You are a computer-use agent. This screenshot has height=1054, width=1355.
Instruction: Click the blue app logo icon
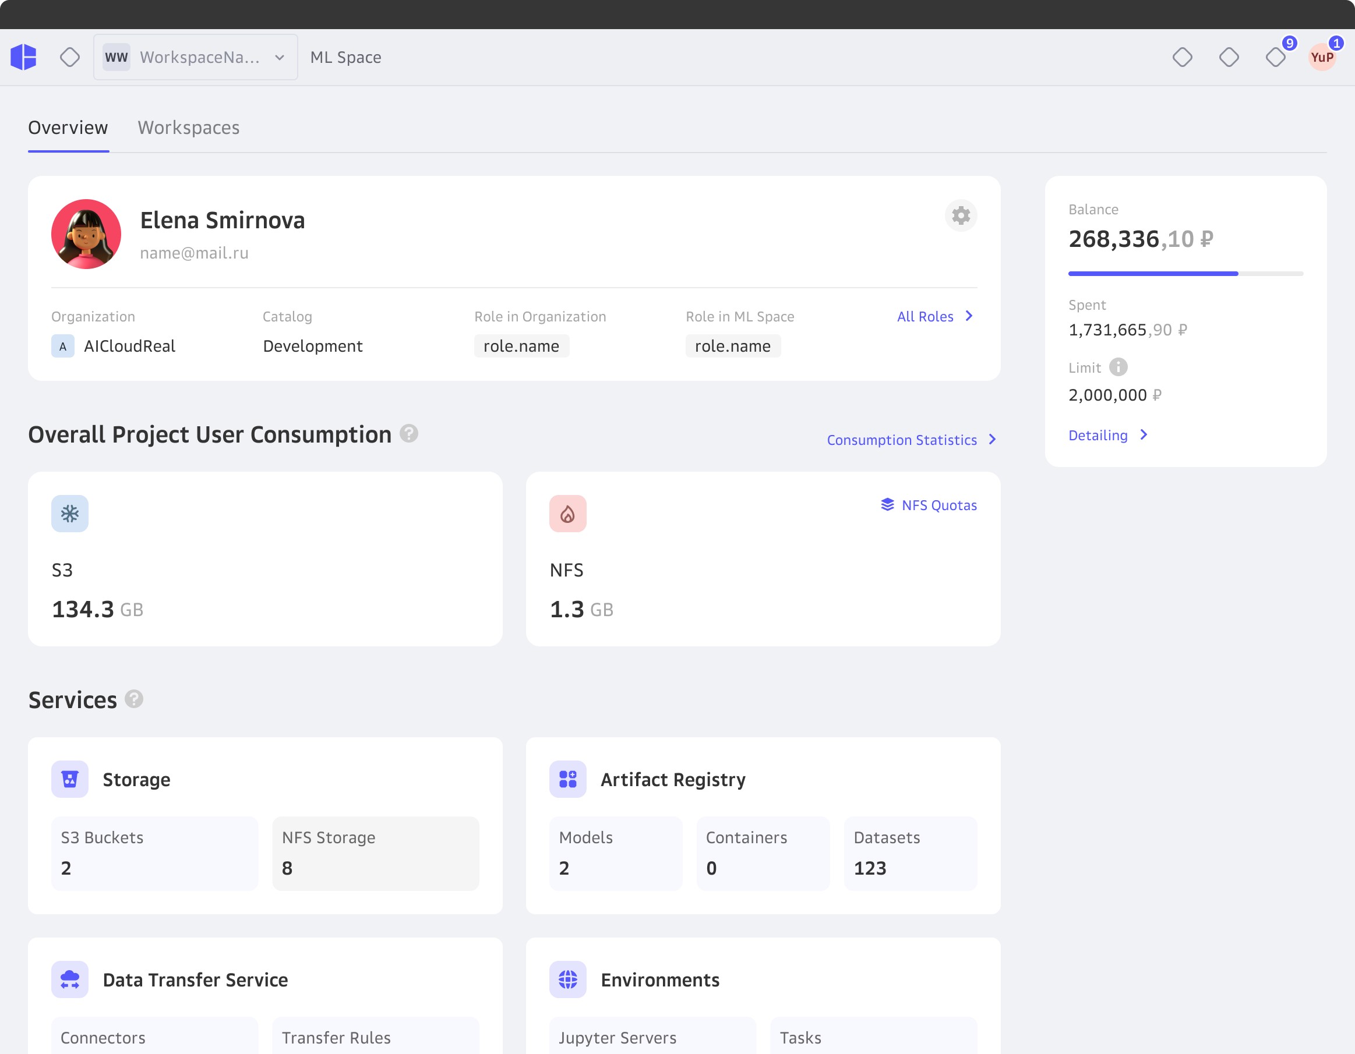tap(23, 57)
